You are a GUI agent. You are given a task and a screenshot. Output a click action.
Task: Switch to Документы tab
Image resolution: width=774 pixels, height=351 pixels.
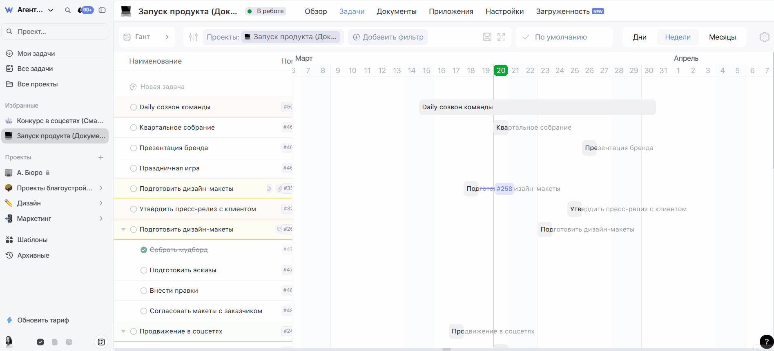click(396, 11)
